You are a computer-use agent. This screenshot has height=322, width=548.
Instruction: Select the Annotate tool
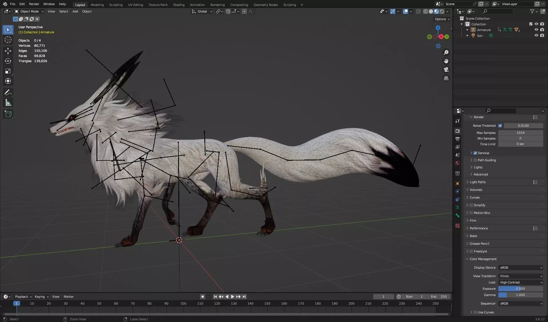[8, 93]
